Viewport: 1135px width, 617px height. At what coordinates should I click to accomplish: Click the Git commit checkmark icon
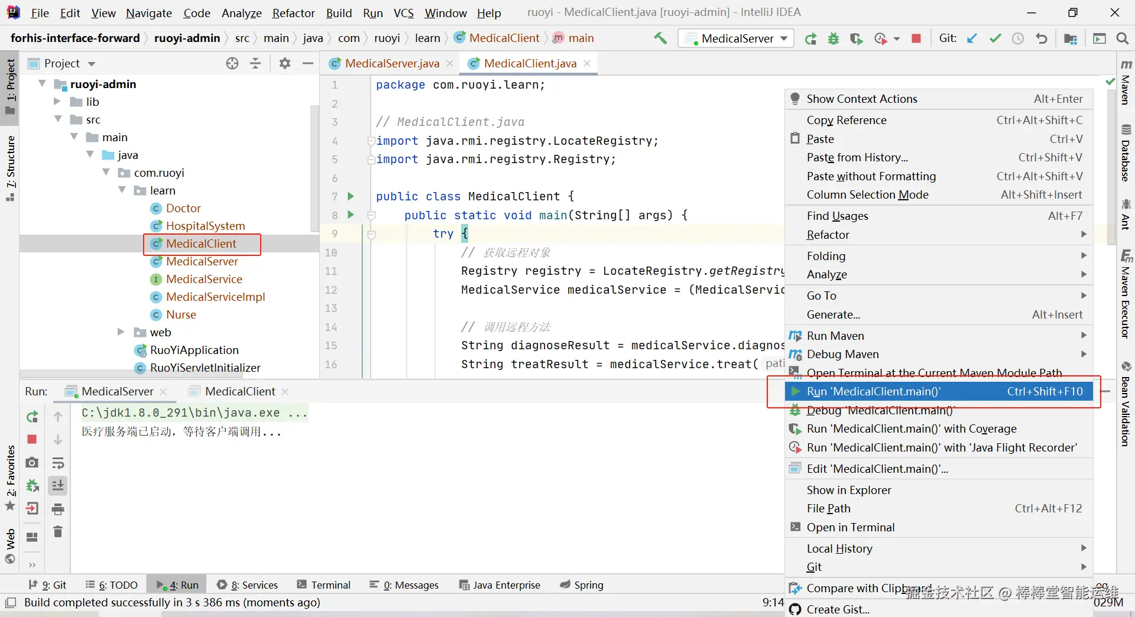point(995,38)
